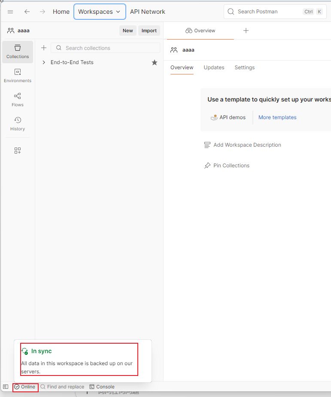Screen dimensions: 331x397
Task: Click the Online status indicator
Action: click(25, 387)
